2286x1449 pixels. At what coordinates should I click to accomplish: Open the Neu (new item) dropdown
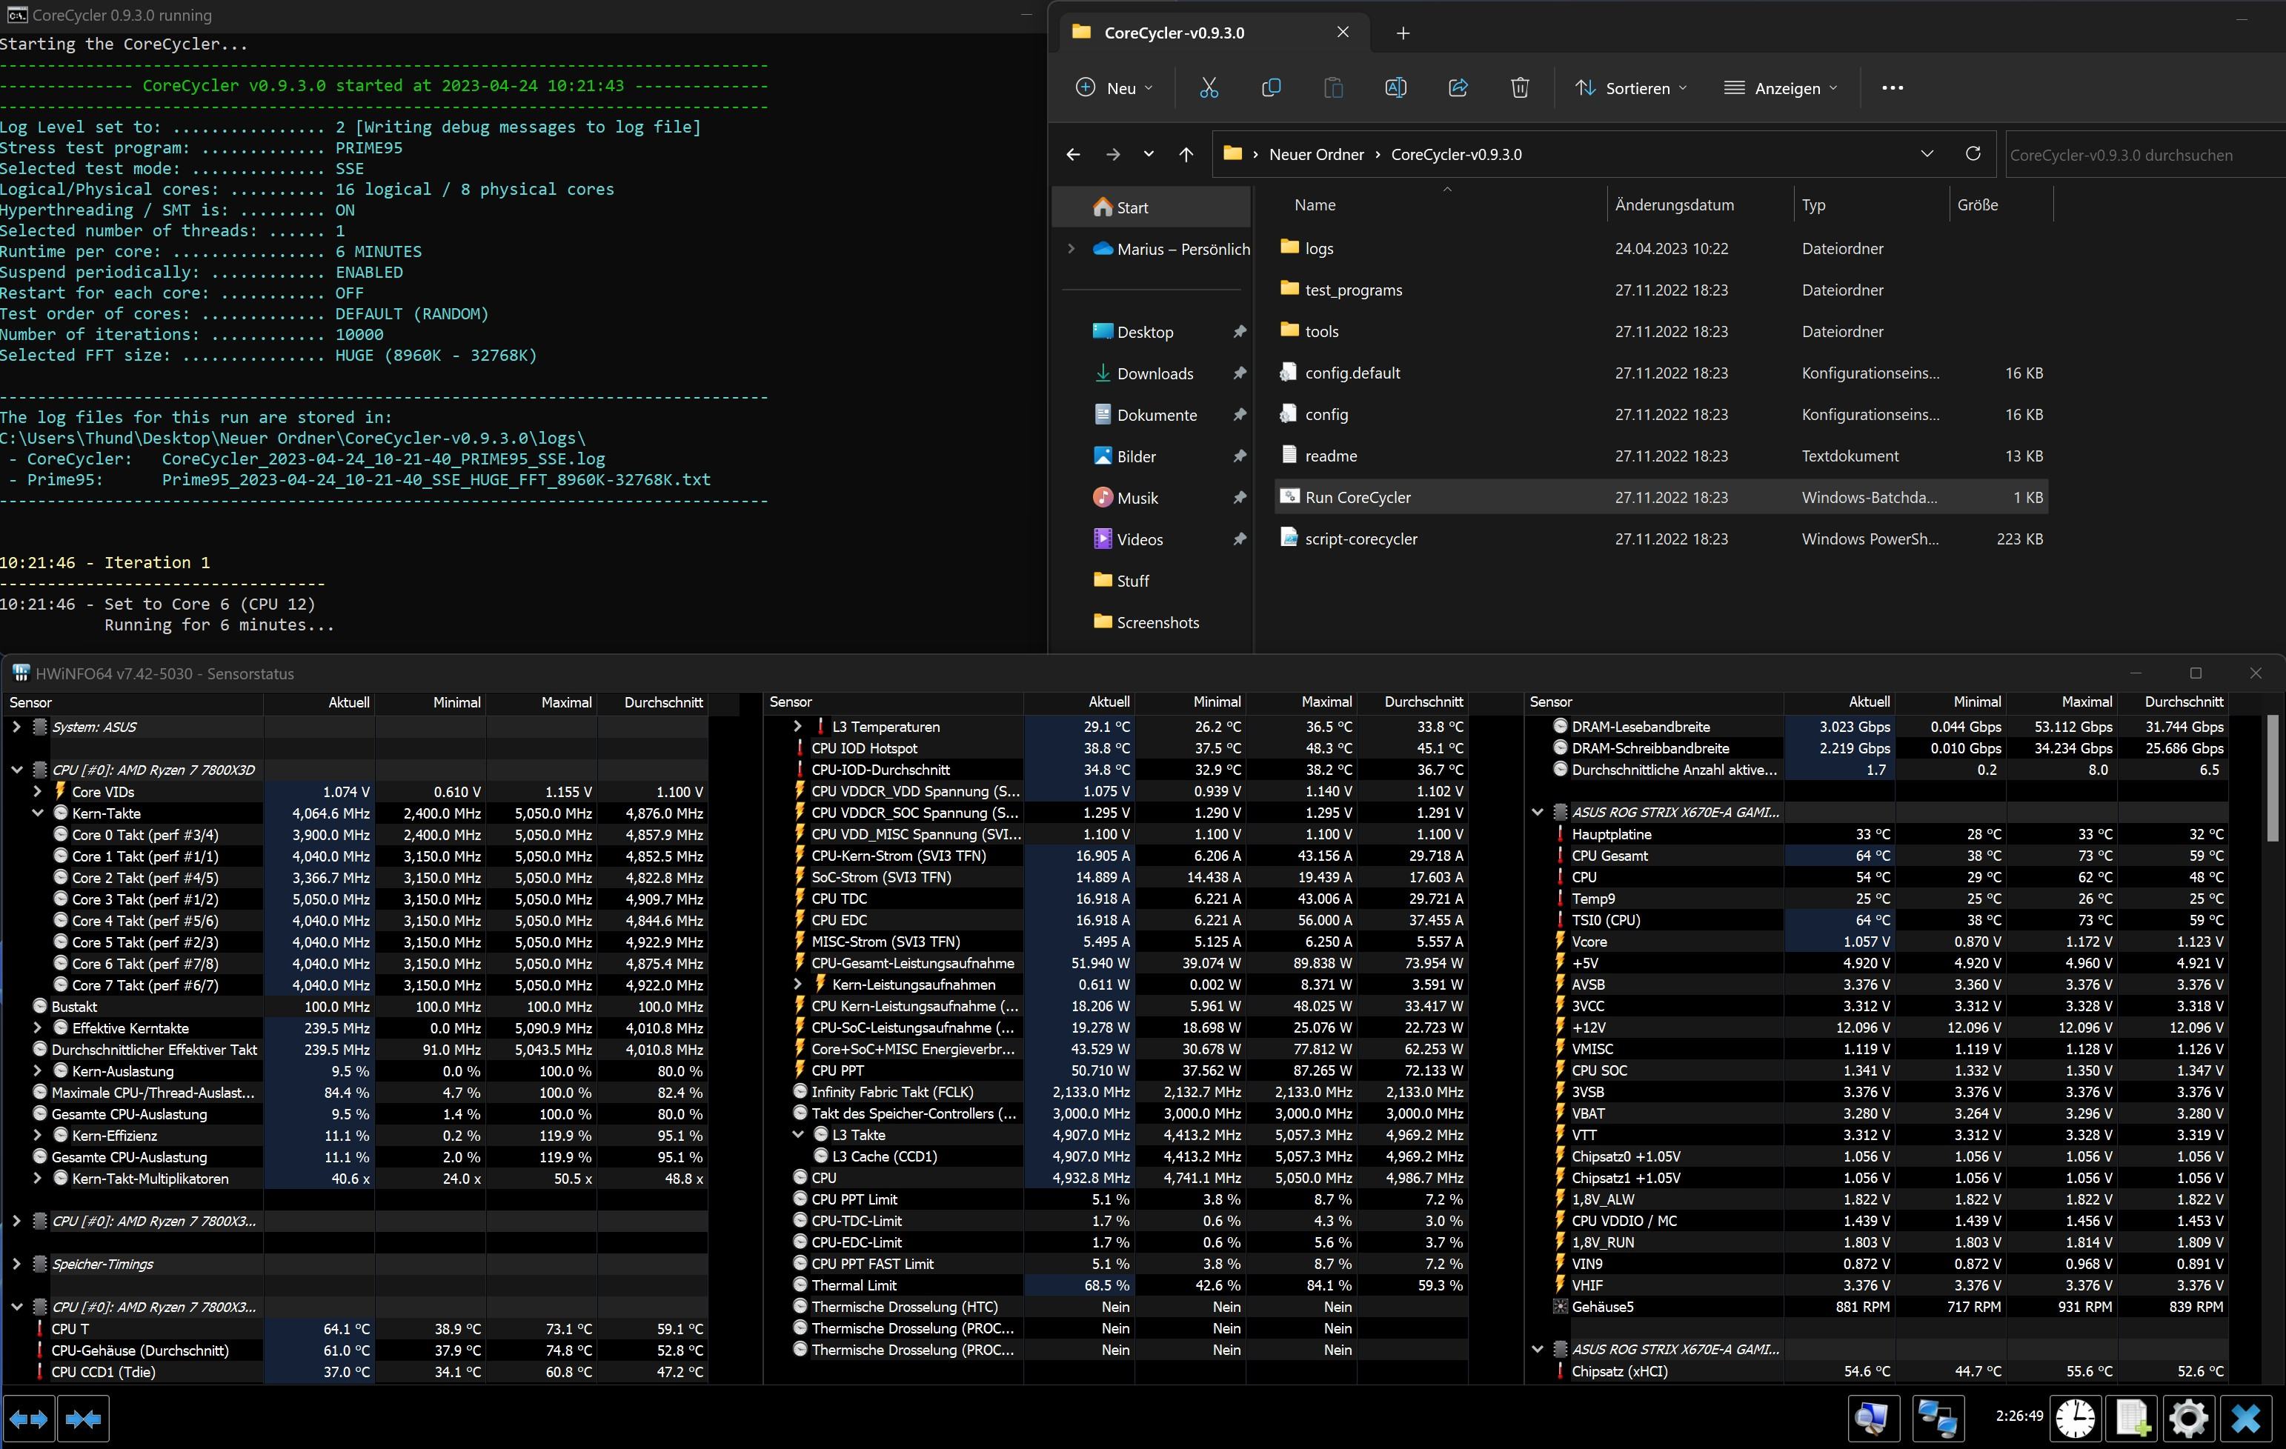1114,87
